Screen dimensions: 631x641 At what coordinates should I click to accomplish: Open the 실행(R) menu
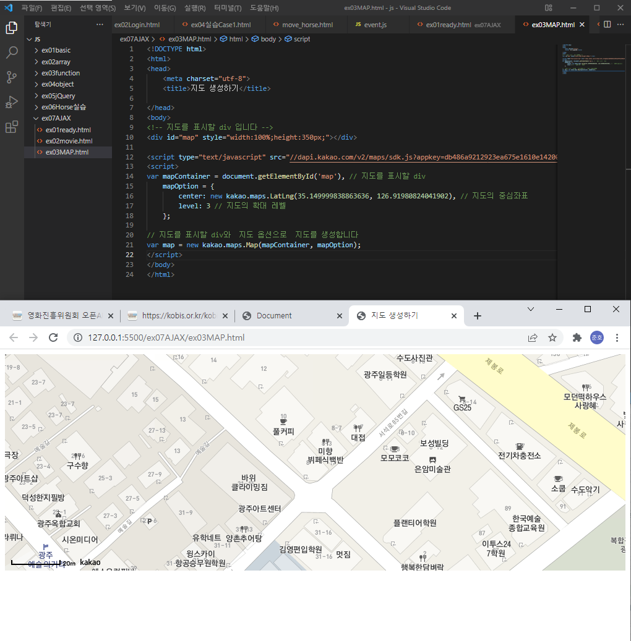[x=195, y=8]
